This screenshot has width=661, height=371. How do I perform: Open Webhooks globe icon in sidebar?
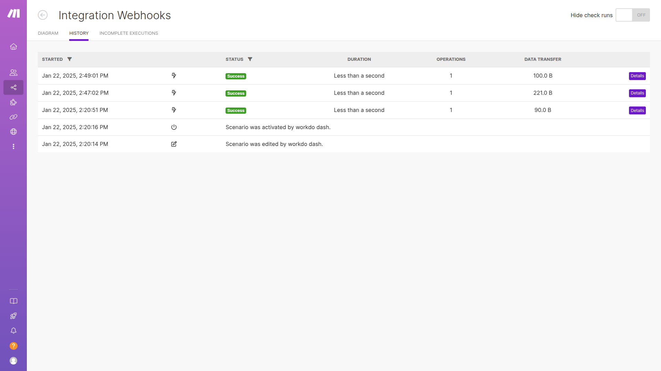pyautogui.click(x=13, y=132)
